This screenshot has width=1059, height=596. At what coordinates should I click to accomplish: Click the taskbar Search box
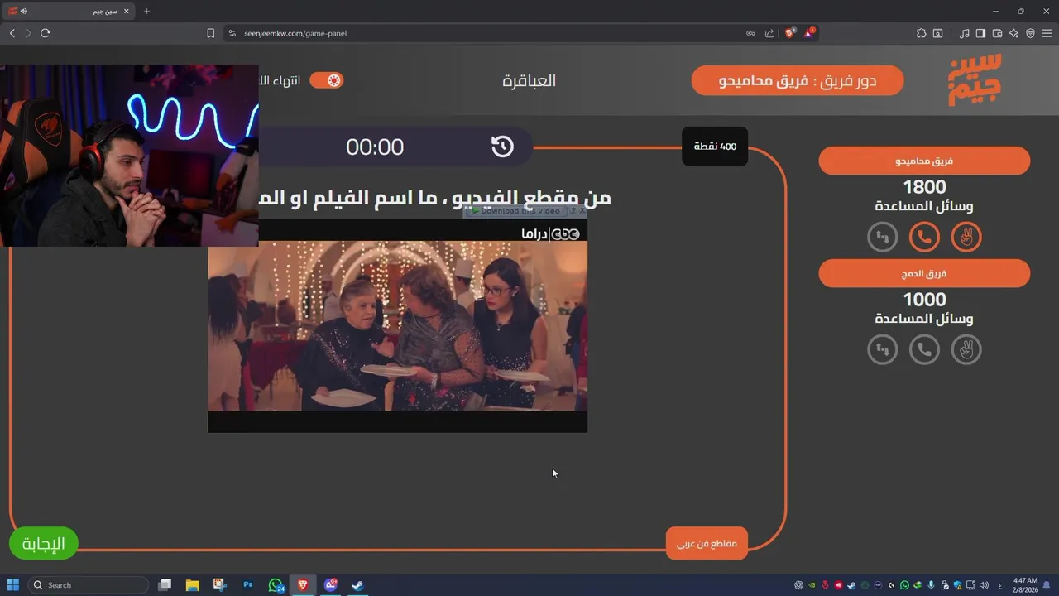tap(88, 585)
